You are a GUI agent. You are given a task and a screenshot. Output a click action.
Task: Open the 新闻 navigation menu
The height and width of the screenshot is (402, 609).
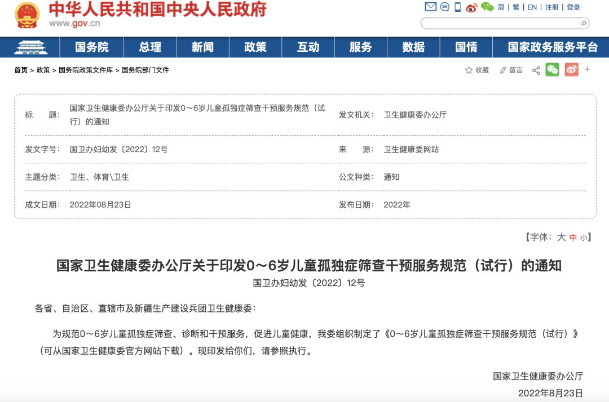coord(202,47)
